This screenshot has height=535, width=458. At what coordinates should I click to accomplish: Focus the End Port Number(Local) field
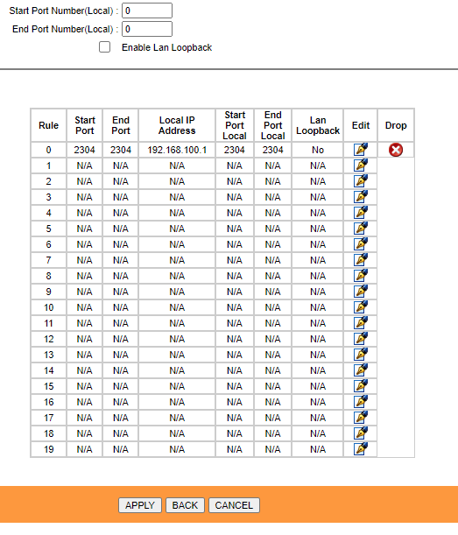[147, 29]
